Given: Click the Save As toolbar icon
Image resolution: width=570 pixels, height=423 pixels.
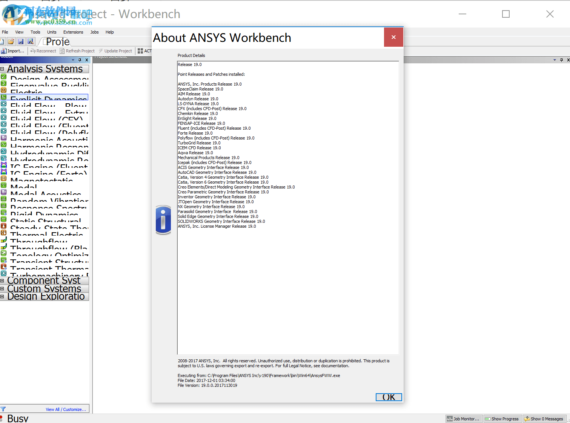Looking at the screenshot, I should [31, 41].
